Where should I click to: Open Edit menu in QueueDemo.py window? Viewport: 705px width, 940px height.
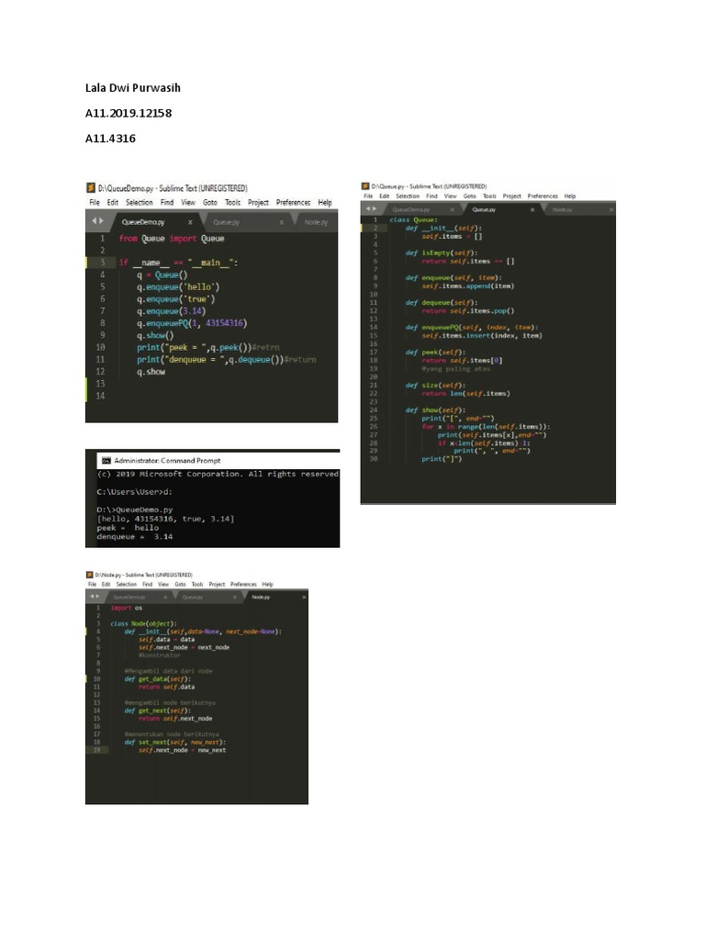click(x=113, y=203)
